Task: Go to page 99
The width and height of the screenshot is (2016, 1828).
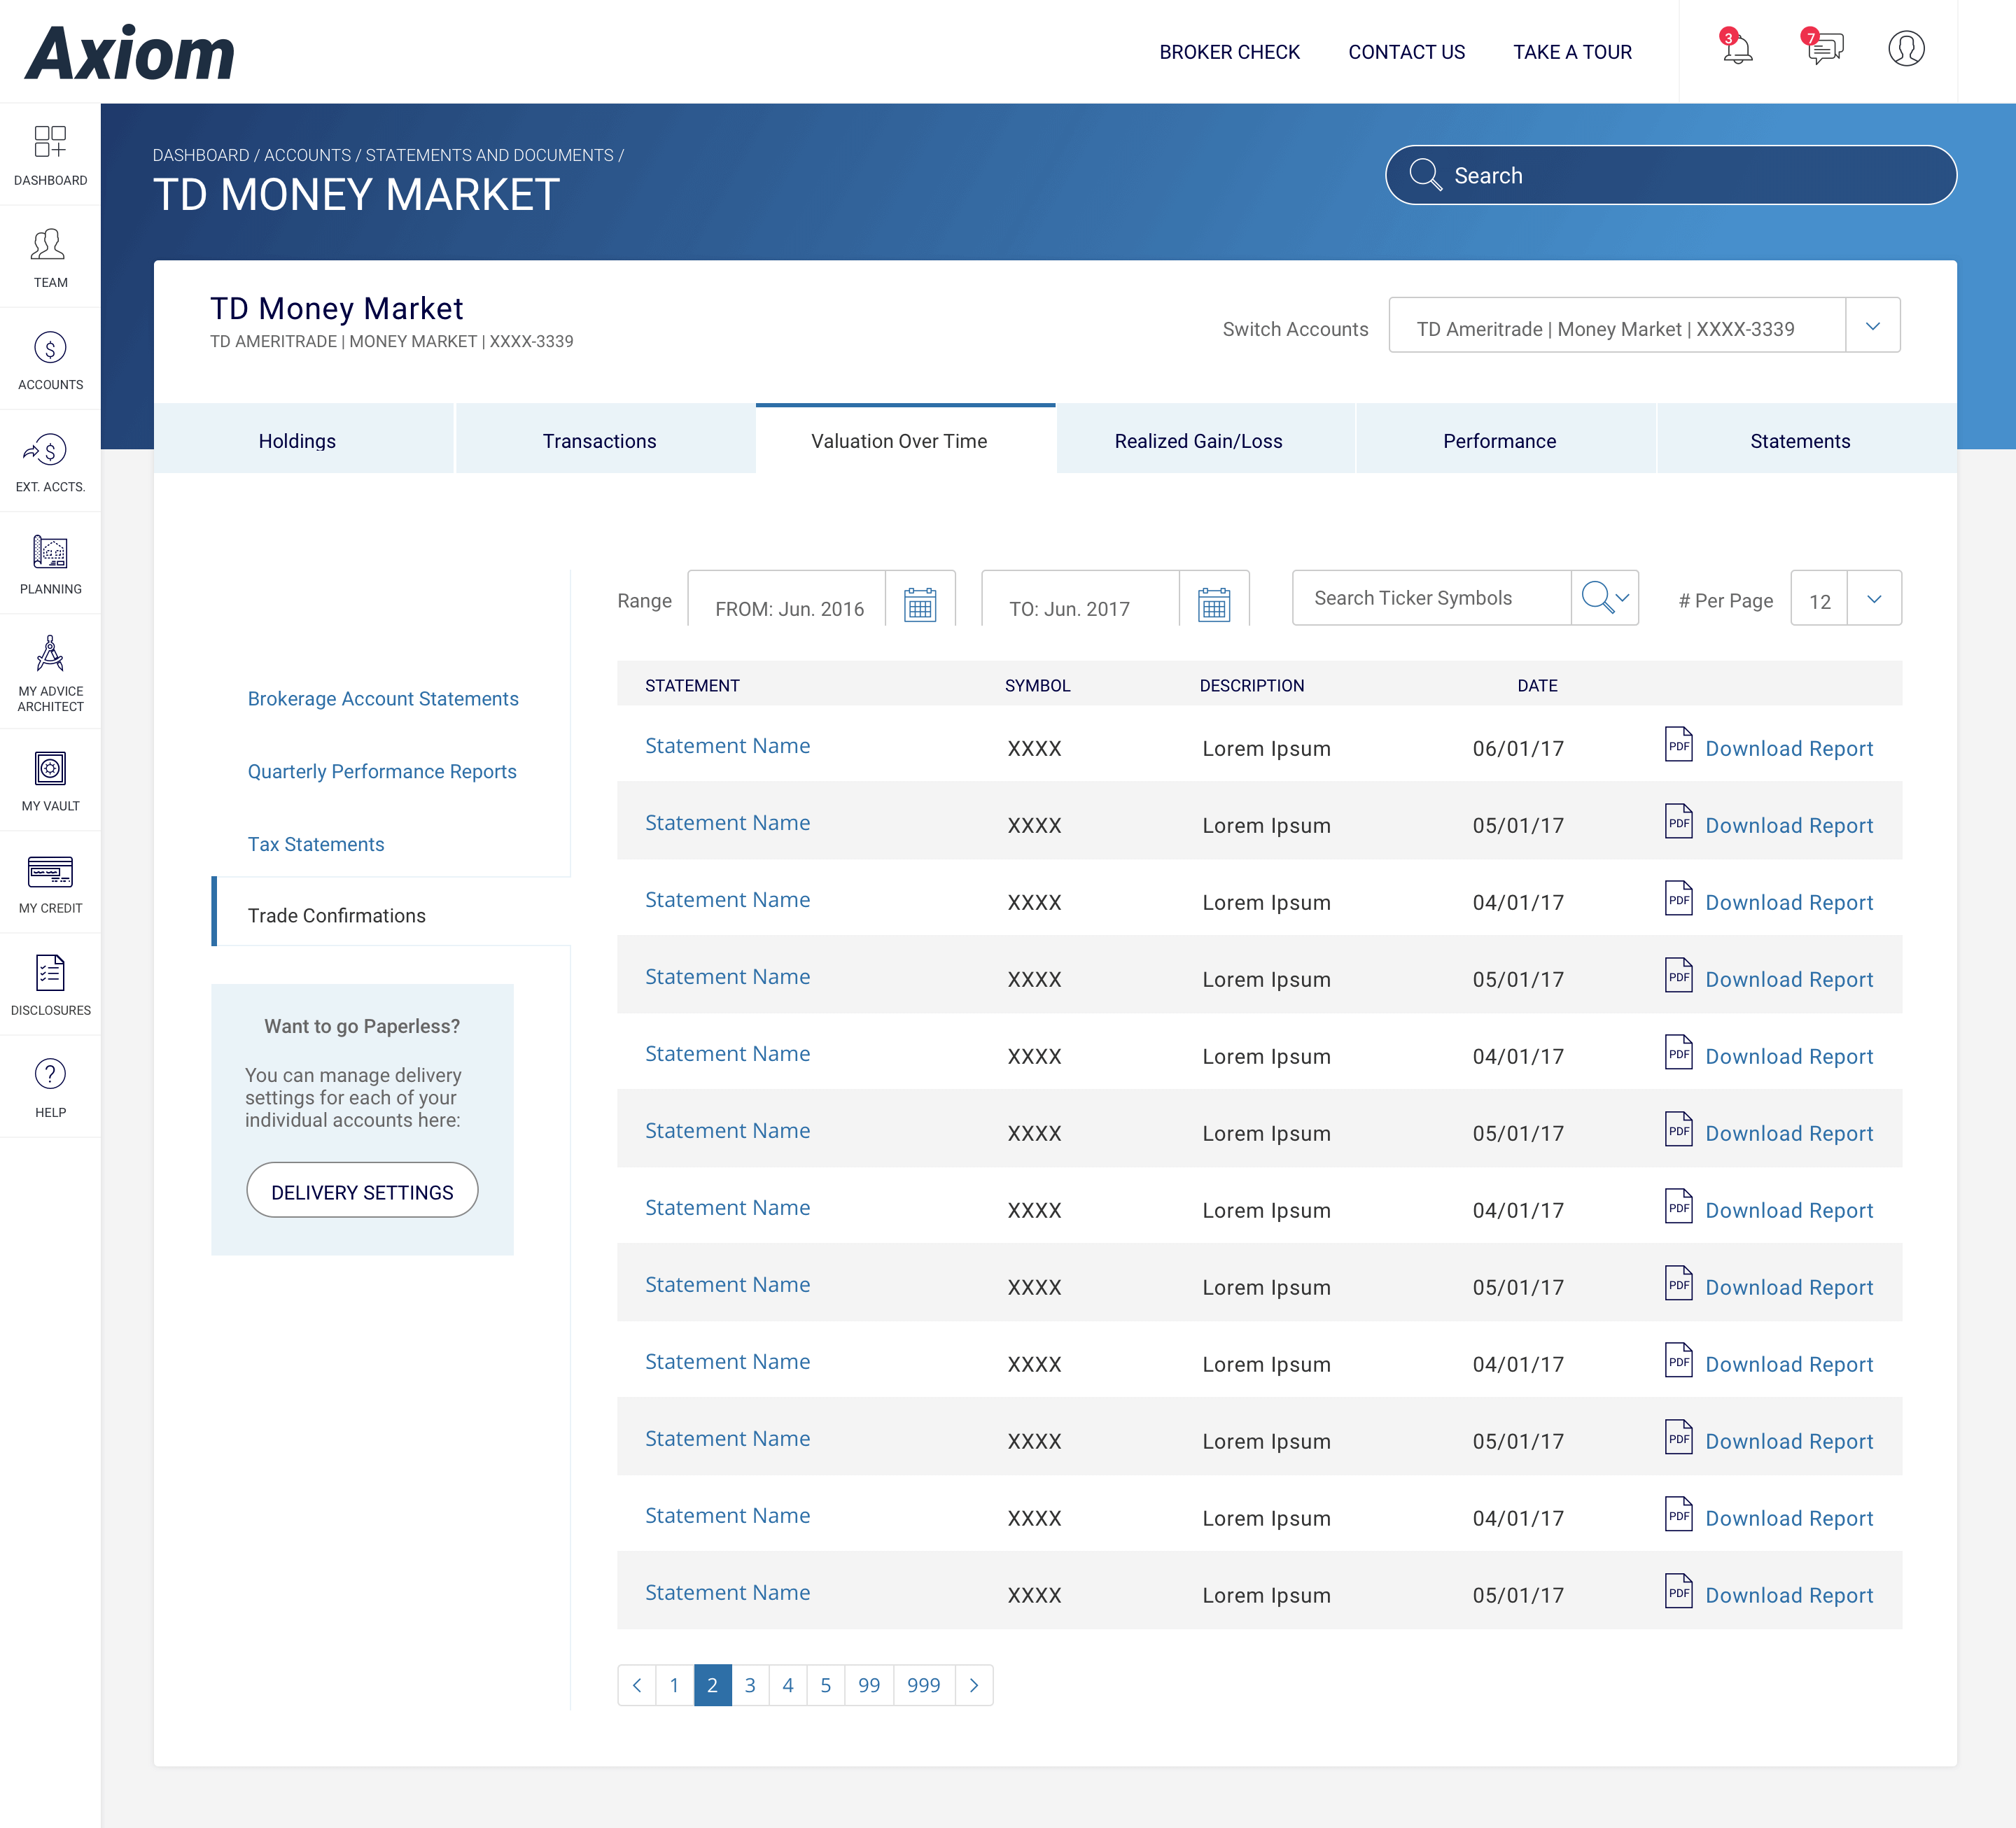Action: click(869, 1685)
